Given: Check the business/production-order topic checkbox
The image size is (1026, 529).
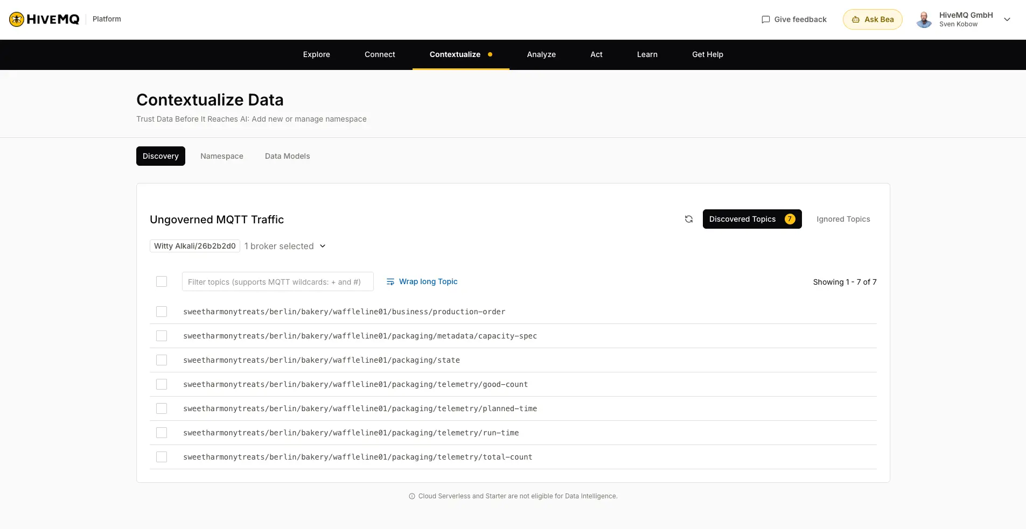Looking at the screenshot, I should (162, 312).
